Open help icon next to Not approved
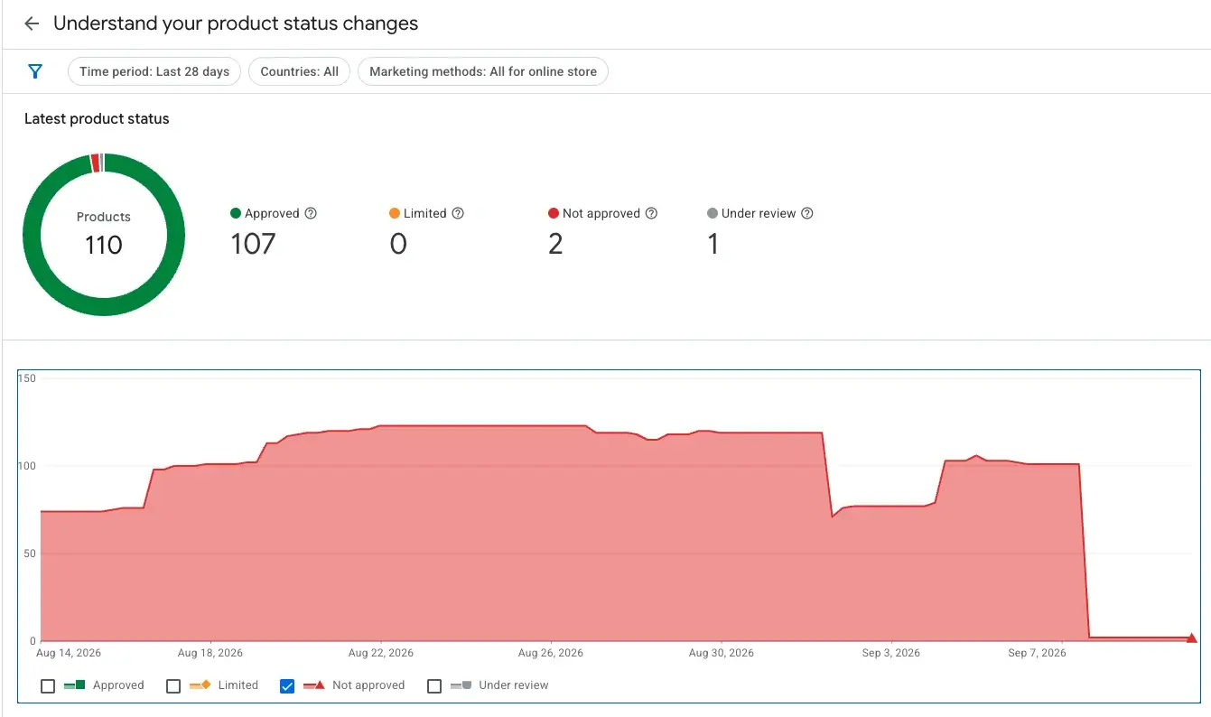Screen dimensions: 1211x717 pos(651,214)
